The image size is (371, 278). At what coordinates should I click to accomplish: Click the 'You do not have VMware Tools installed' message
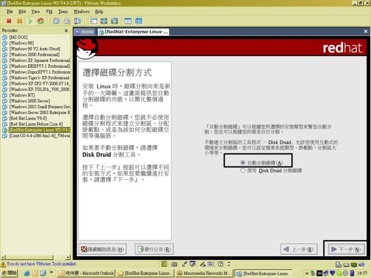pos(41,264)
